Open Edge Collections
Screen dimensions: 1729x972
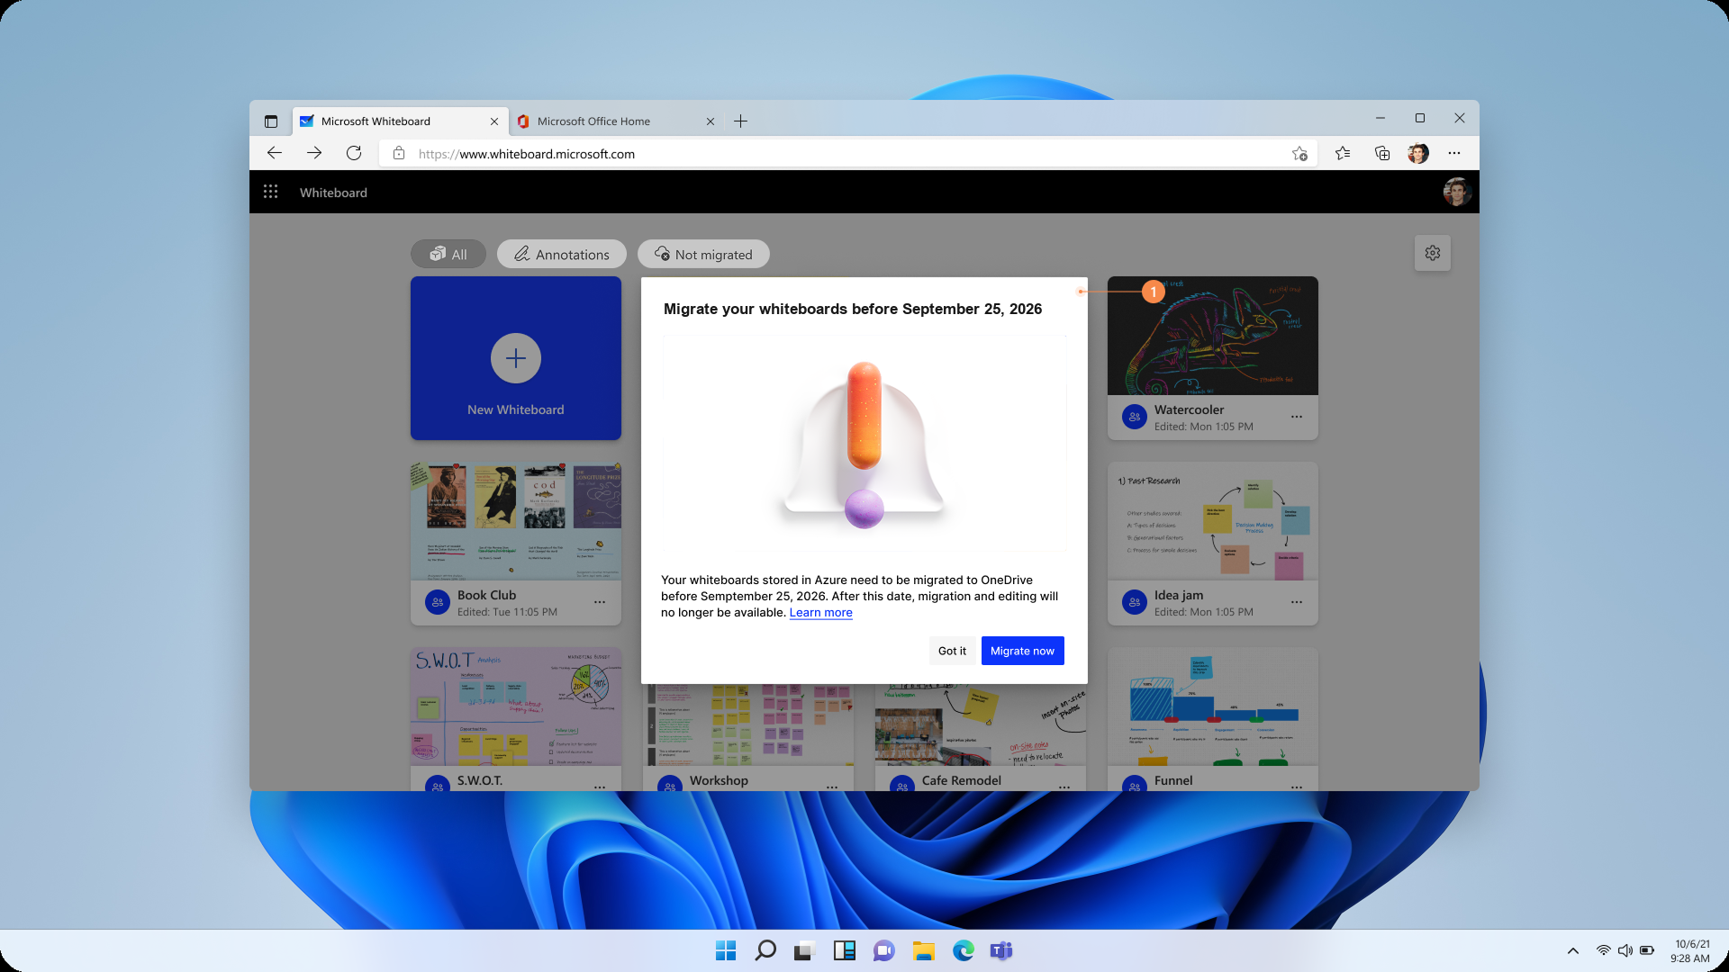pyautogui.click(x=1382, y=154)
